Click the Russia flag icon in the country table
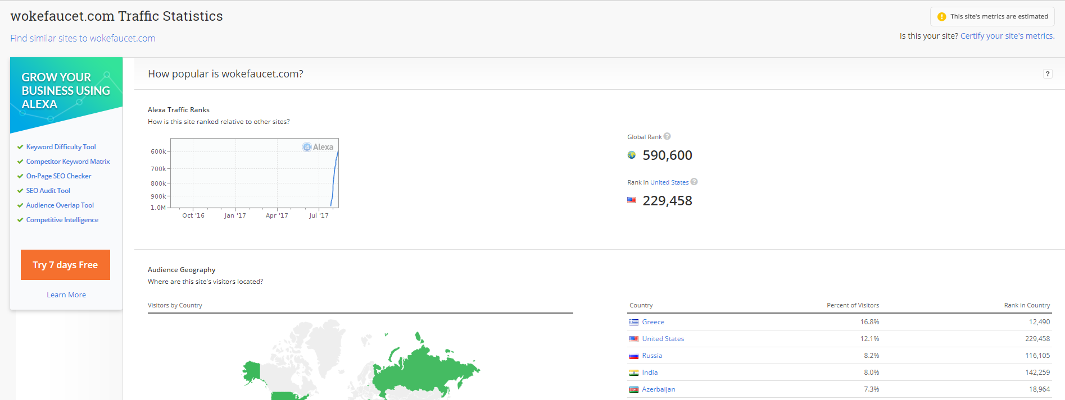 click(634, 356)
